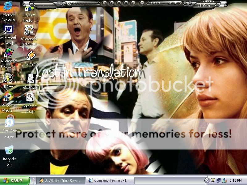Open the MSN Messenger tray icon
The width and height of the screenshot is (247, 185).
coord(224,180)
